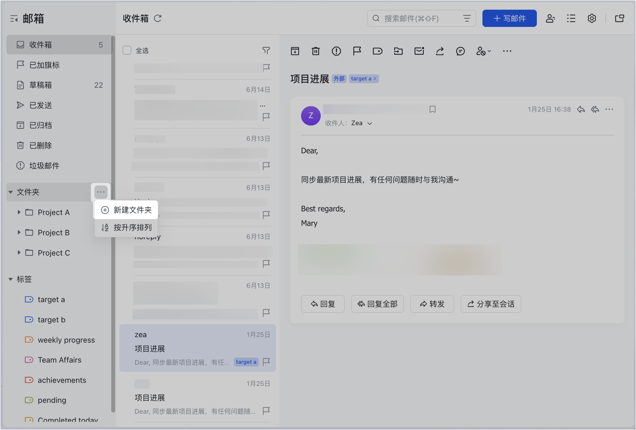The height and width of the screenshot is (430, 636).
Task: Share email via toolbar share icon
Action: [440, 51]
